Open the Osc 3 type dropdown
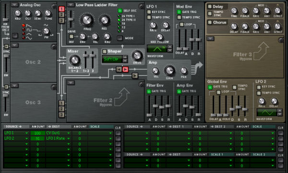 (15, 86)
